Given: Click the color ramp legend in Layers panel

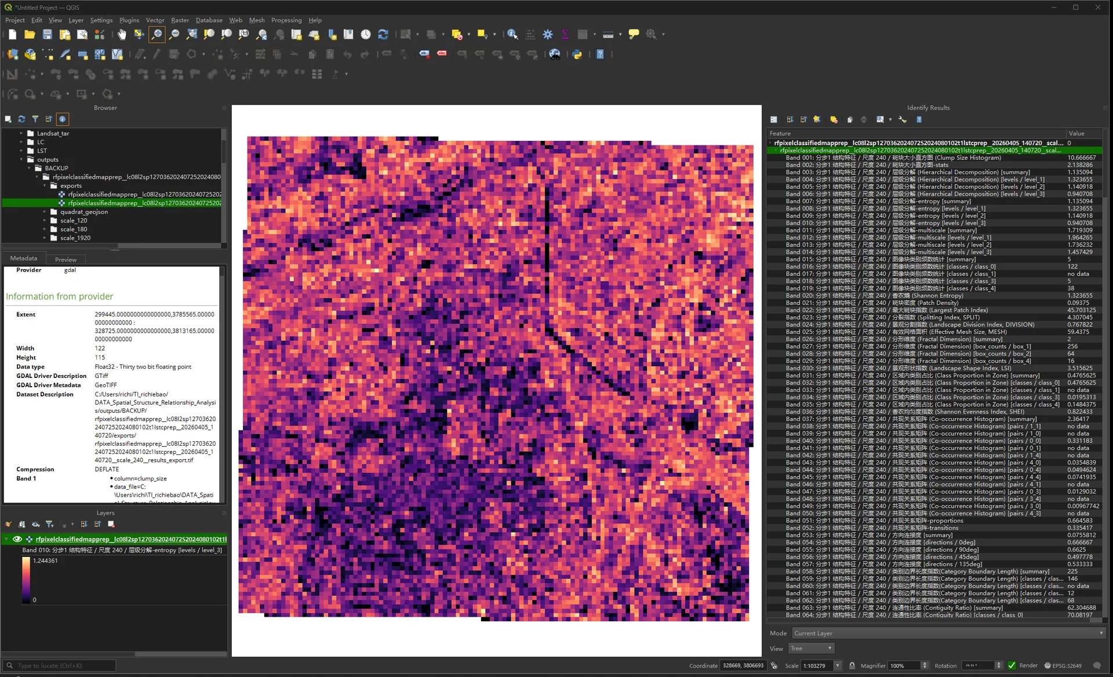Looking at the screenshot, I should [26, 580].
